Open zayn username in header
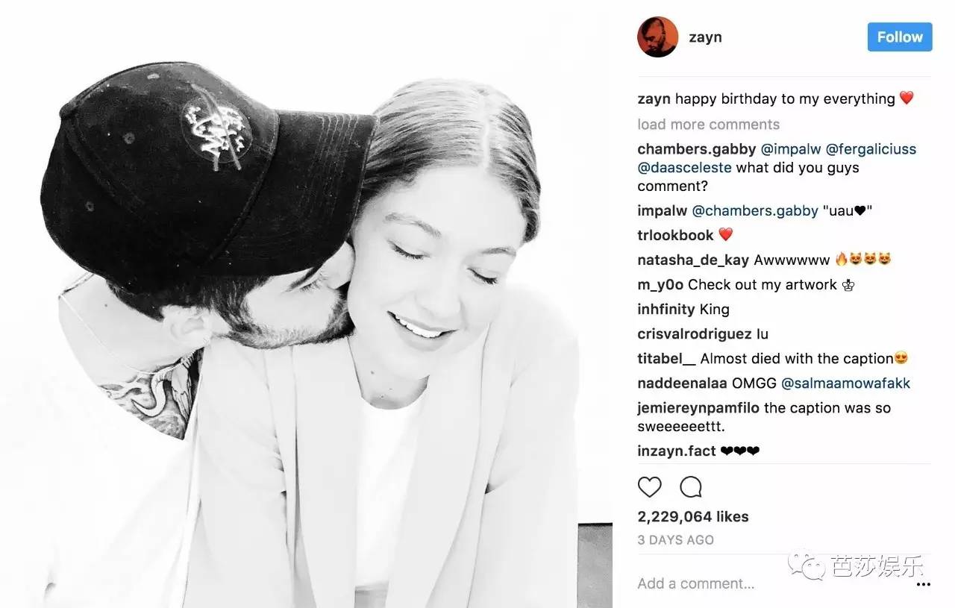 coord(705,37)
